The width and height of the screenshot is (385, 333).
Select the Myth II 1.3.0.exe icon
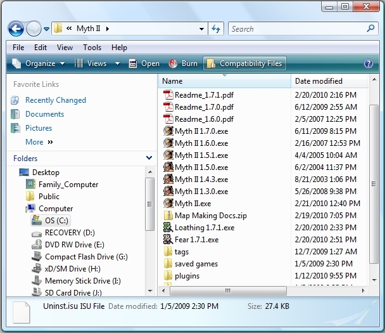pos(168,192)
